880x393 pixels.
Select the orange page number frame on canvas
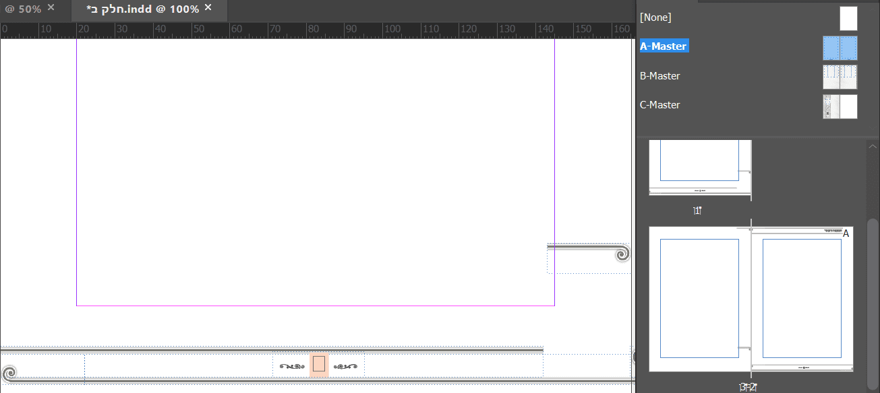(x=319, y=364)
